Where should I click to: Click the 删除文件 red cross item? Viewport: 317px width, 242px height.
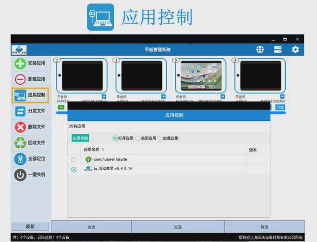click(x=30, y=127)
